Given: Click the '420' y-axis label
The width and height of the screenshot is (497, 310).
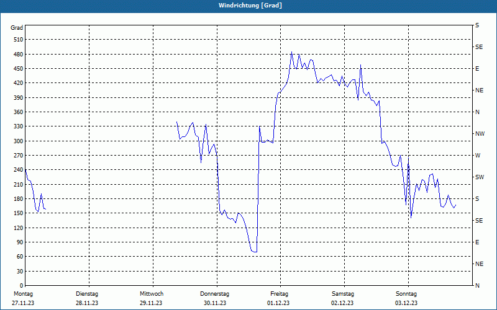Looking at the screenshot, I should click(x=19, y=83).
